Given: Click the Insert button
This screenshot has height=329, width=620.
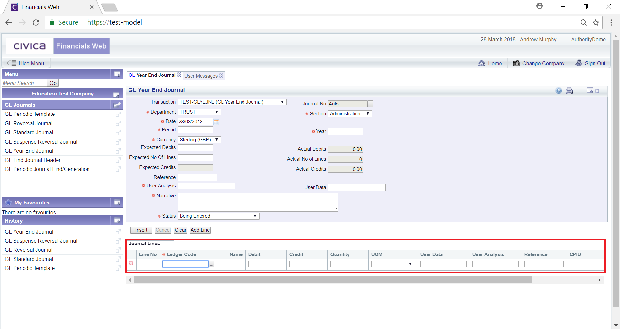Looking at the screenshot, I should [141, 230].
